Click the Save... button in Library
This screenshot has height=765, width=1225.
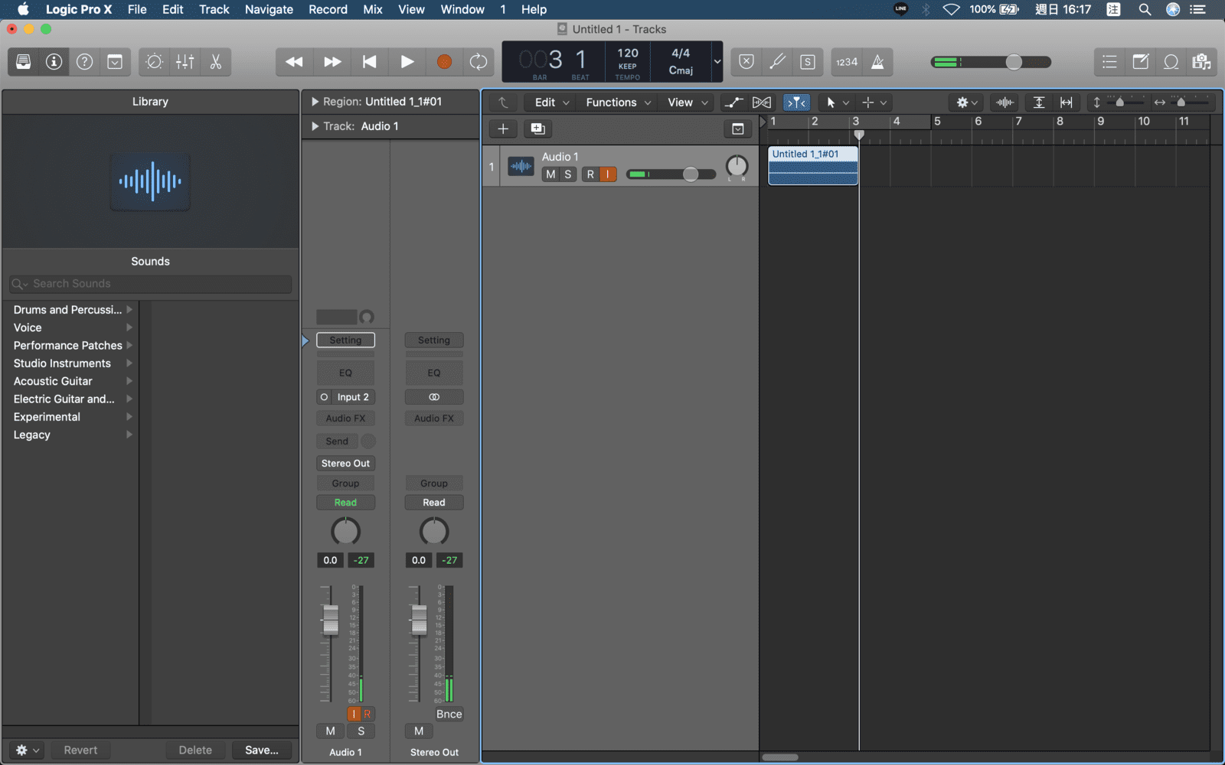click(262, 750)
